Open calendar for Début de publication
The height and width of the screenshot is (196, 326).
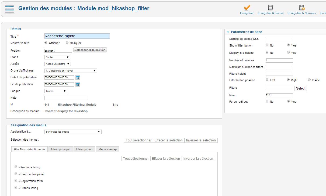pos(78,78)
